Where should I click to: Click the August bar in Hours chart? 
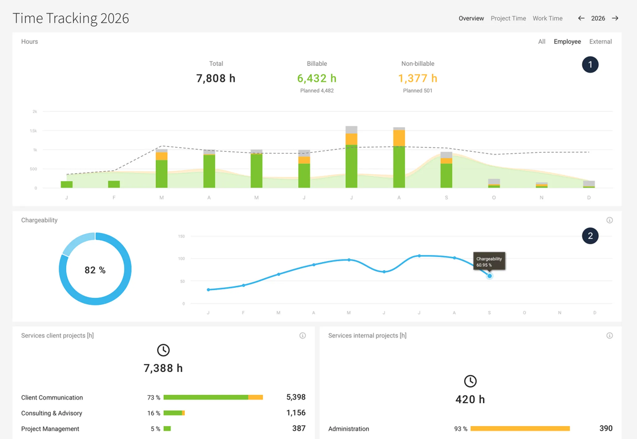(x=399, y=157)
